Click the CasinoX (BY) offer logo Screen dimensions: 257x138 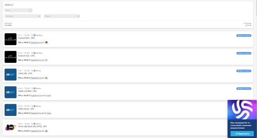point(11,39)
